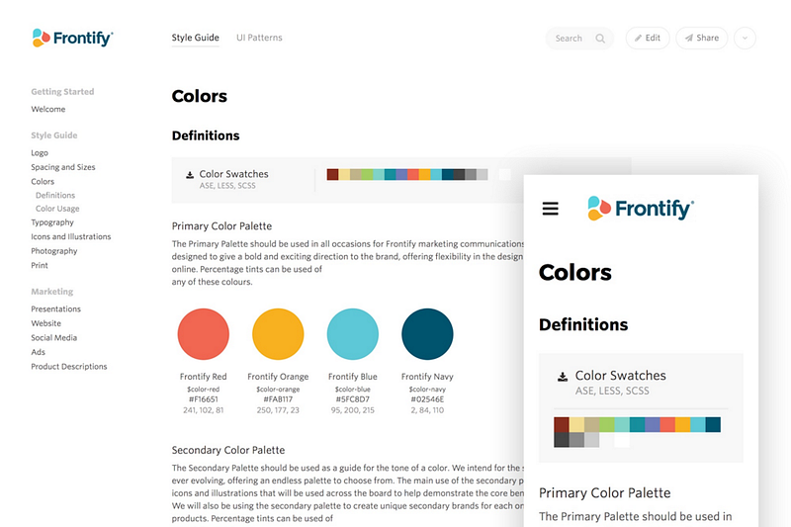Click the Frontify logo in the top left
Image resolution: width=791 pixels, height=527 pixels.
coord(72,38)
